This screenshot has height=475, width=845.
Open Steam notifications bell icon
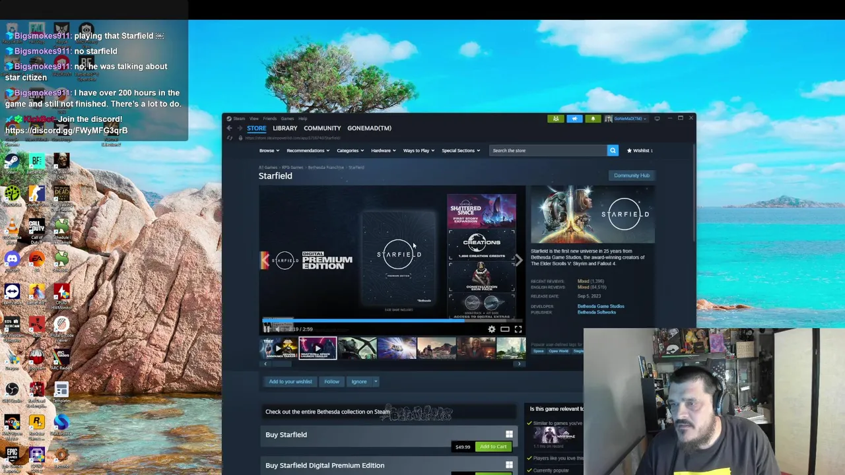[593, 119]
